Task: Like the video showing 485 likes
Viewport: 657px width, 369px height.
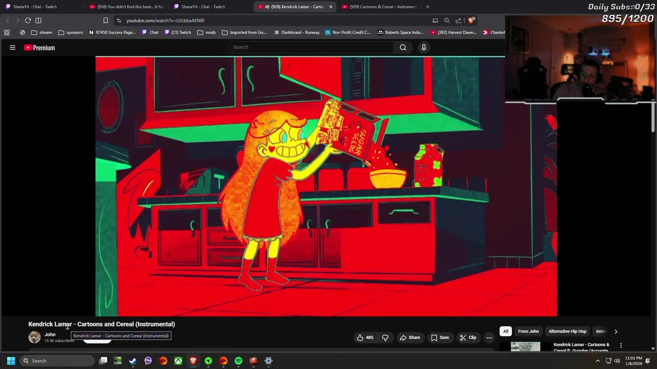Action: 365,338
